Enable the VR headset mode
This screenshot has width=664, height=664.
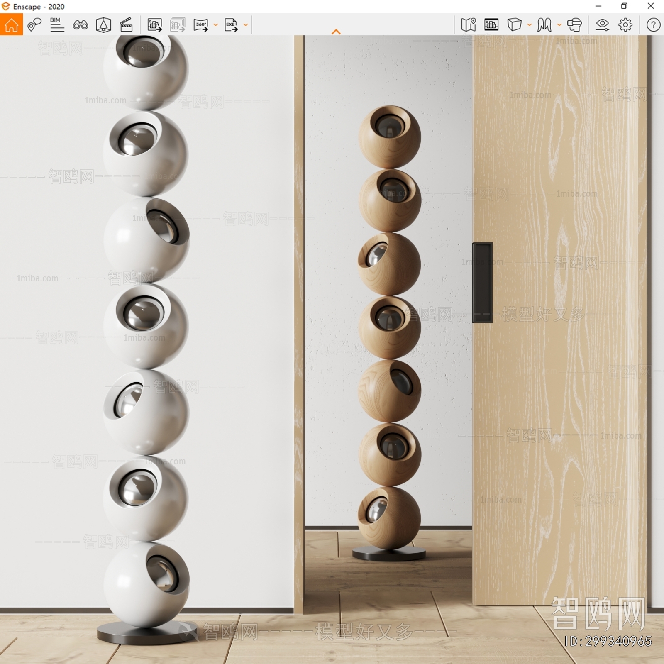[574, 25]
